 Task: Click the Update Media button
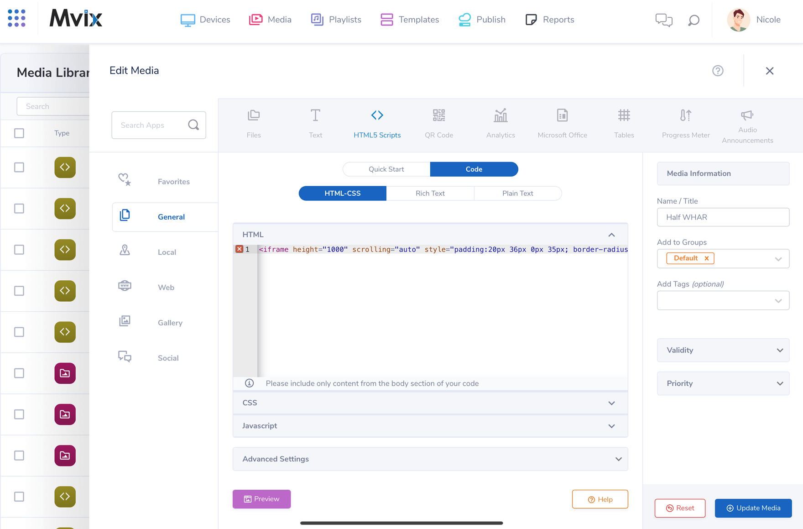coord(753,508)
